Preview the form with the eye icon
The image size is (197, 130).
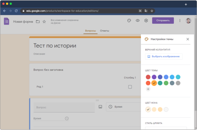point(138,20)
